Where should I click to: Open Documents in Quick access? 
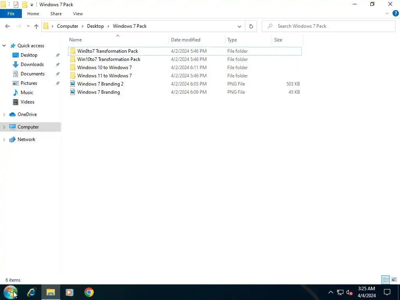[x=32, y=74]
